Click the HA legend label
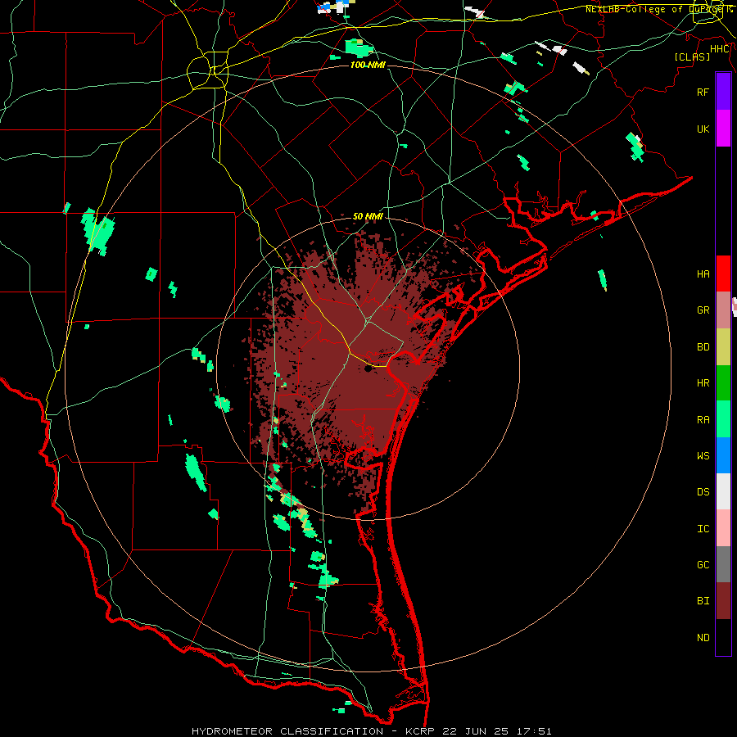This screenshot has width=737, height=737. [703, 274]
